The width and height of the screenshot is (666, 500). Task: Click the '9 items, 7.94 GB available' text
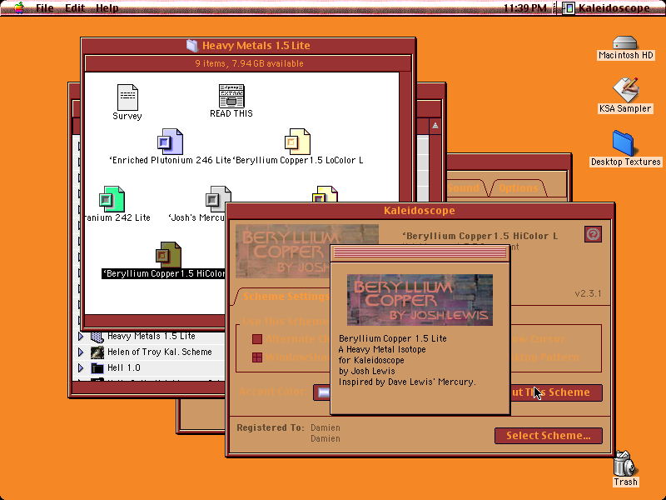point(249,64)
